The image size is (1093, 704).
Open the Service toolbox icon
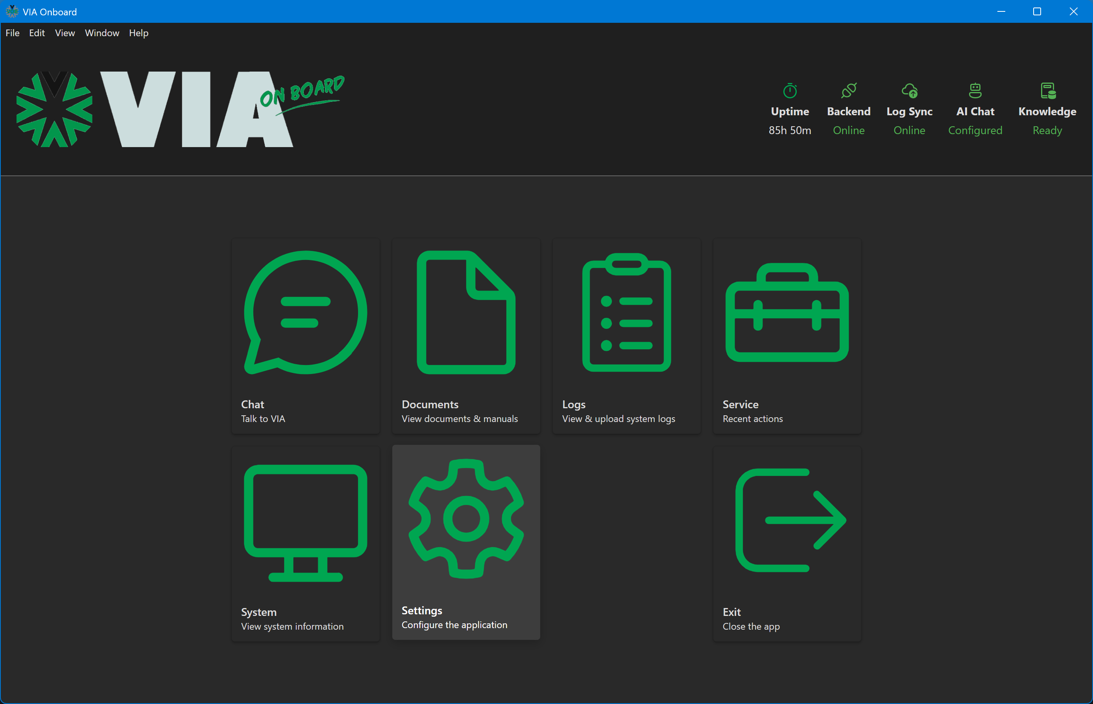(787, 312)
